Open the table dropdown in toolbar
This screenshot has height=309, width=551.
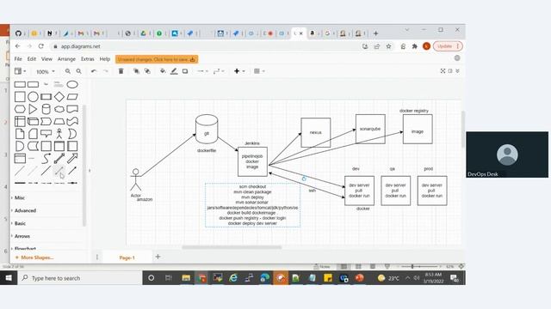pyautogui.click(x=259, y=71)
